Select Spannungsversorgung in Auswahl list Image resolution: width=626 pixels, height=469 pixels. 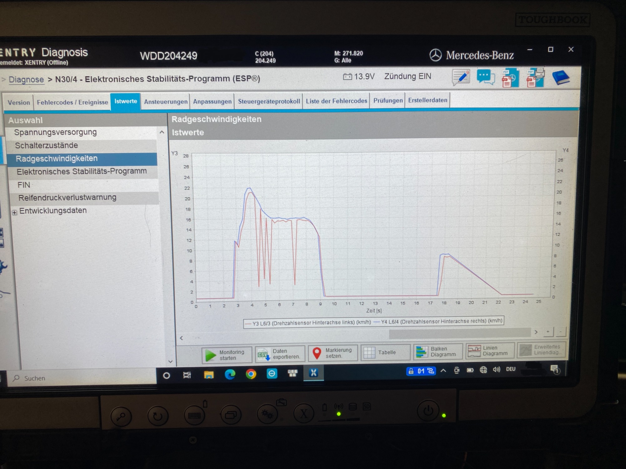pos(82,132)
